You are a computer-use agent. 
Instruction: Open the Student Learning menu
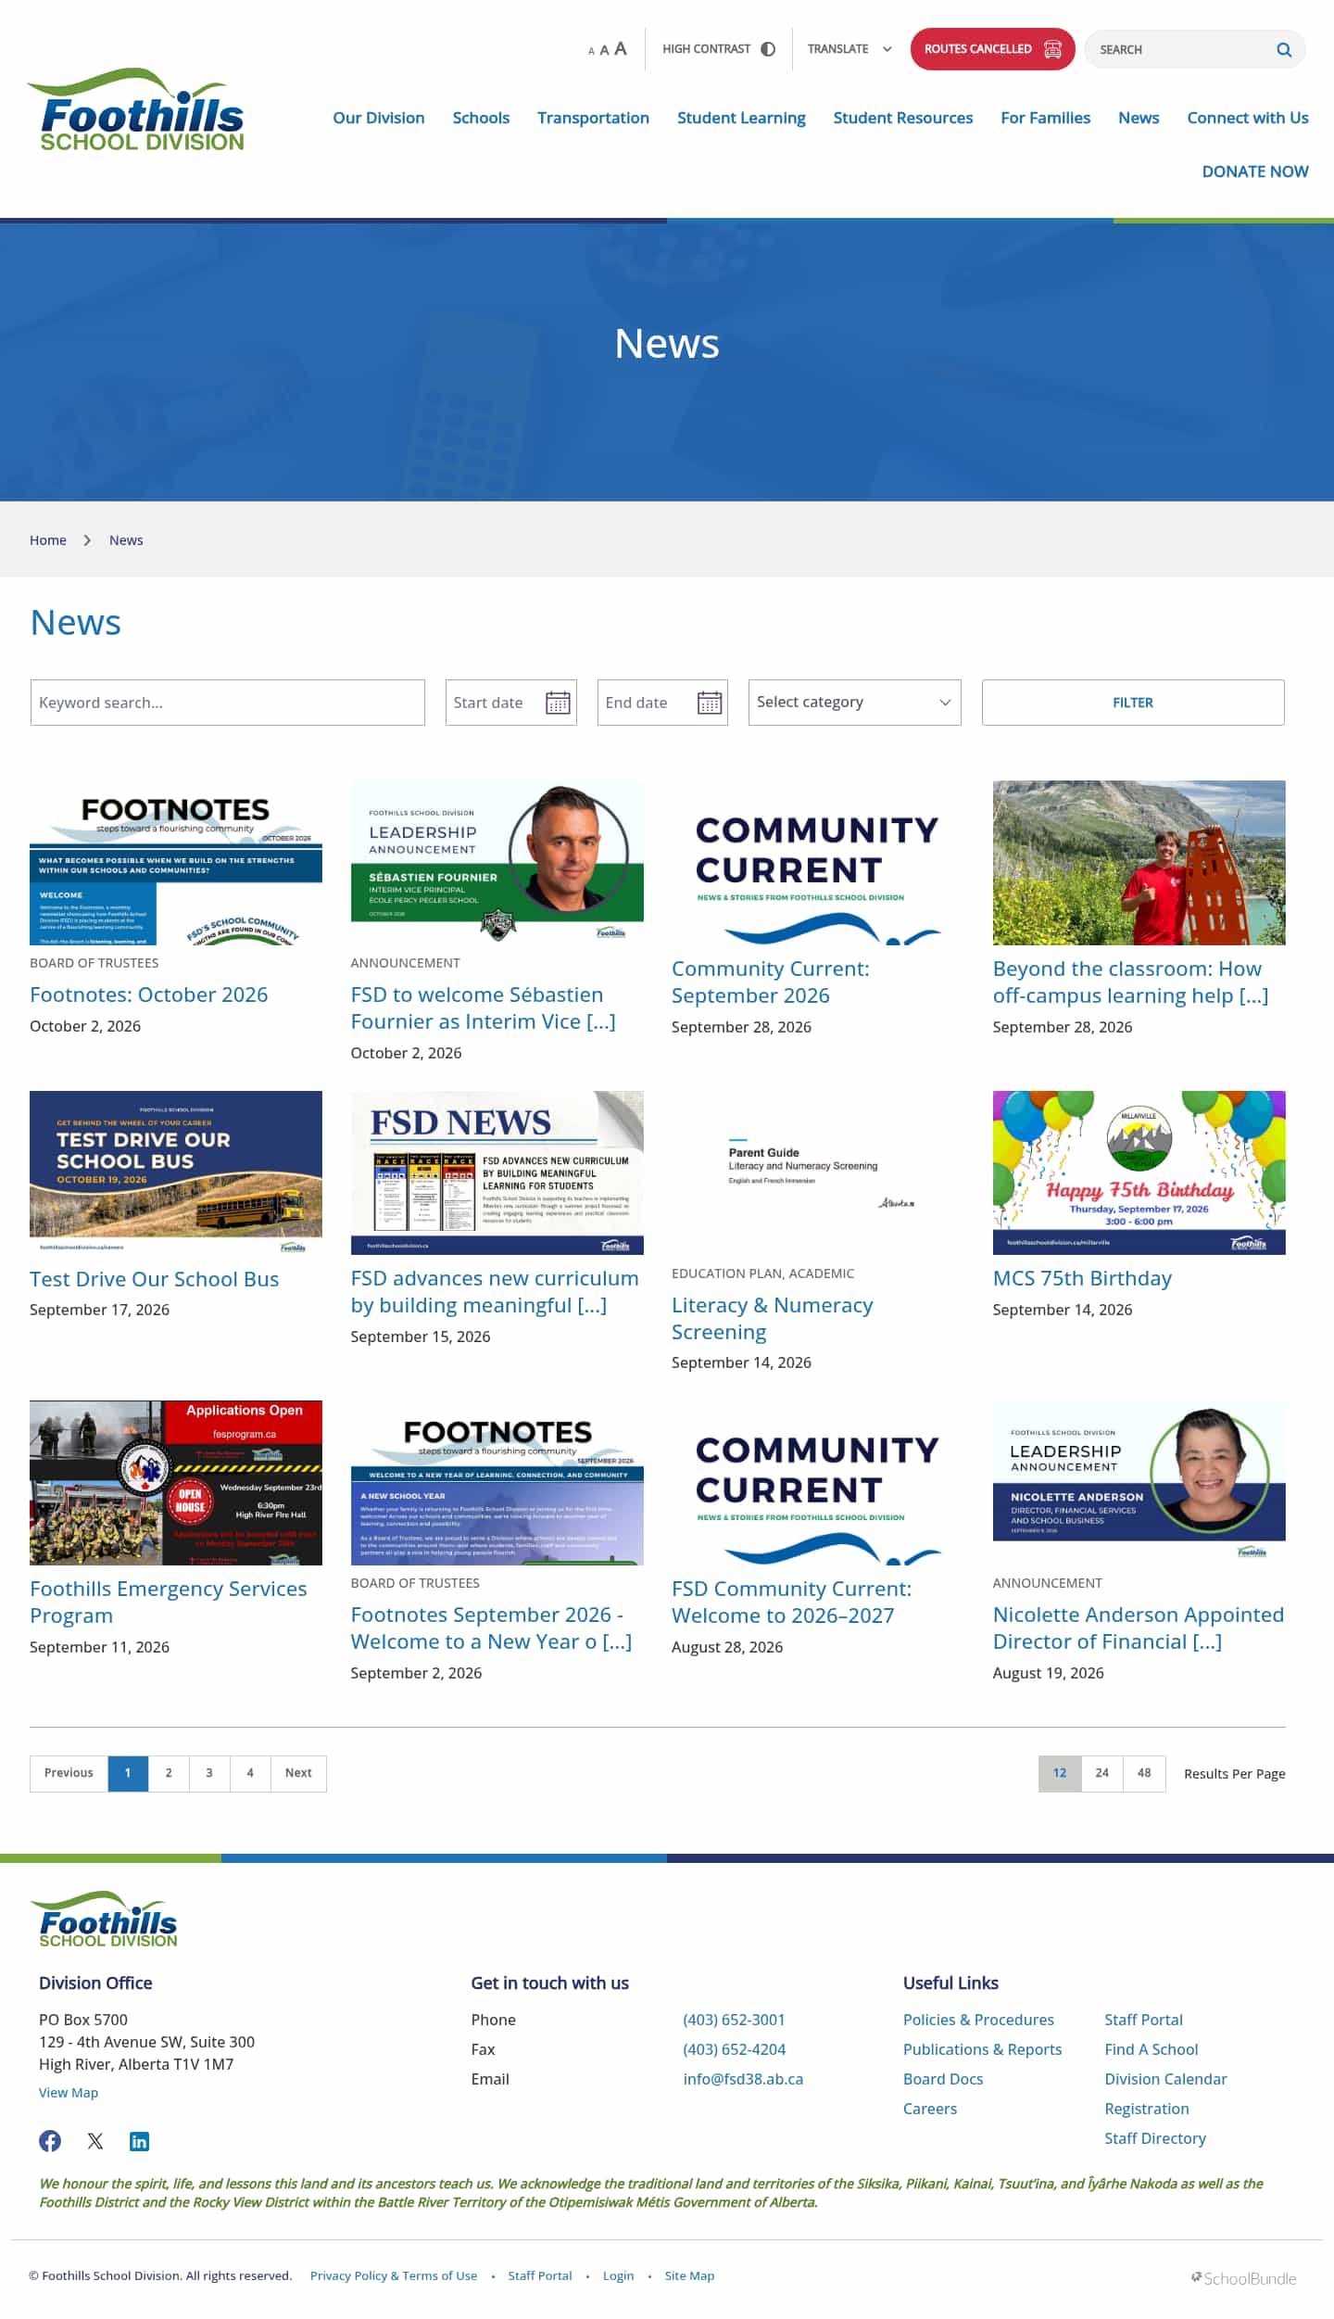pyautogui.click(x=741, y=118)
